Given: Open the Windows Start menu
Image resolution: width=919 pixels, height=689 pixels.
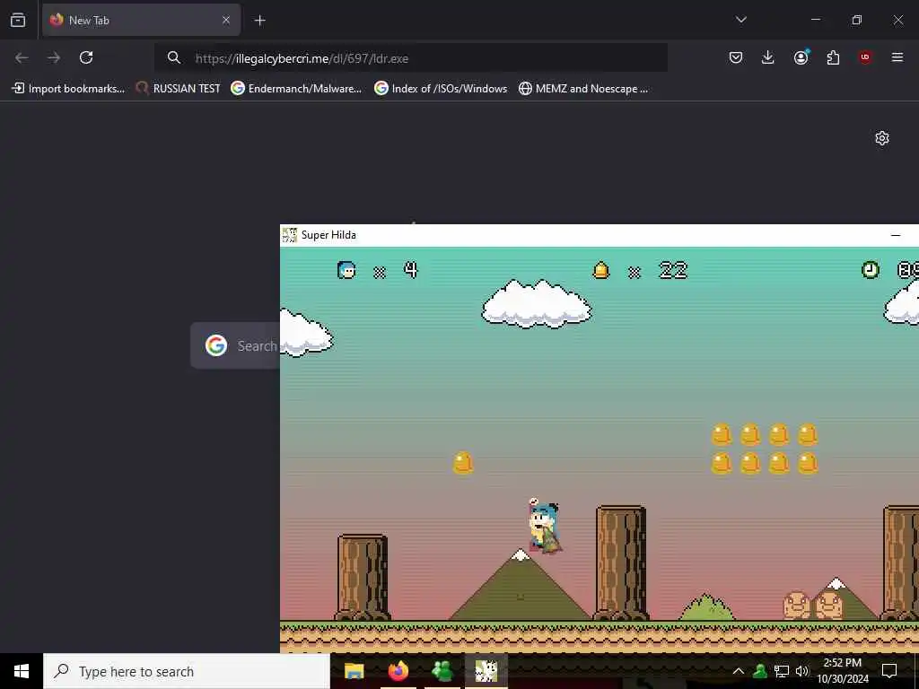Looking at the screenshot, I should 22,671.
